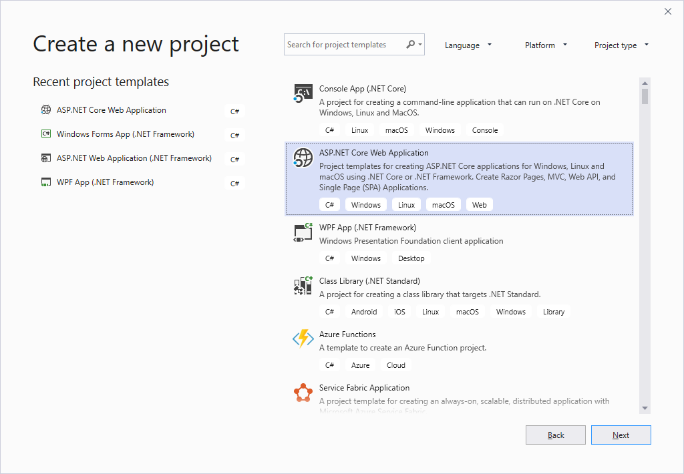Image resolution: width=684 pixels, height=474 pixels.
Task: Click the Azure Functions lightning bolt icon
Action: point(303,339)
